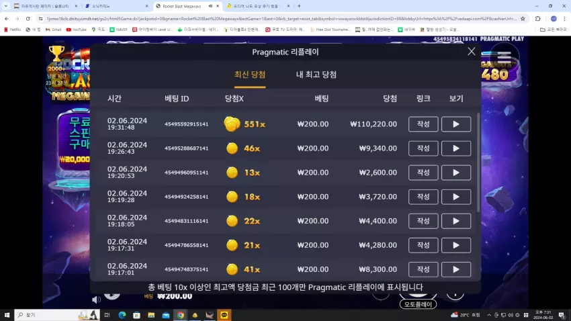Image resolution: width=571 pixels, height=321 pixels.
Task: Create a link for the ₩4,400.00 win
Action: 423,221
